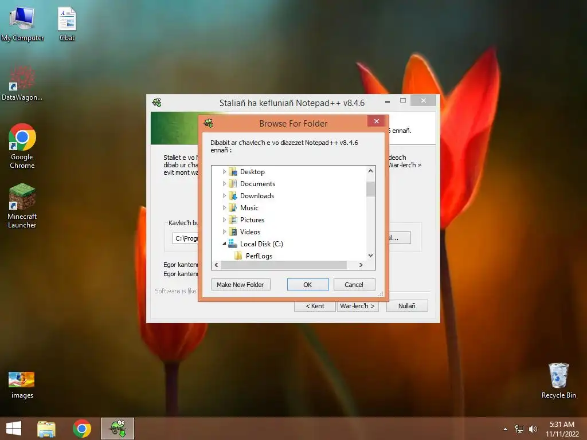Open My Computer desktop icon
Screen dimensions: 587x440
22,24
